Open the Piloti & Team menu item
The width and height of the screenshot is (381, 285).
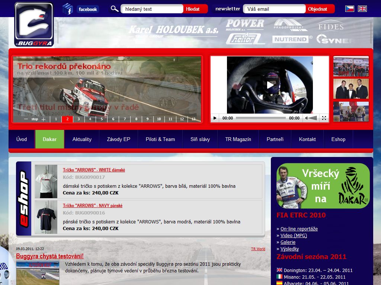160,139
